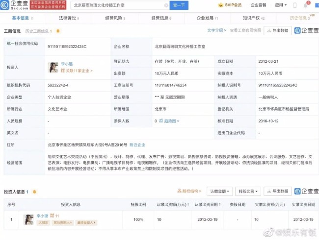319x240 pixels.
Task: Select 成立日期 value 2012-03-21
Action: (x=268, y=62)
